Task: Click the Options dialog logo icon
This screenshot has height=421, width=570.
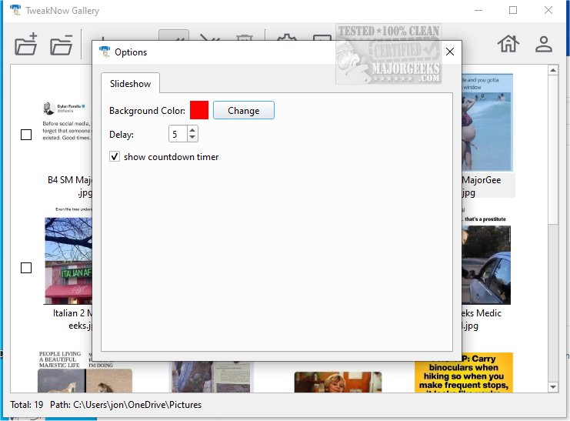Action: click(105, 52)
